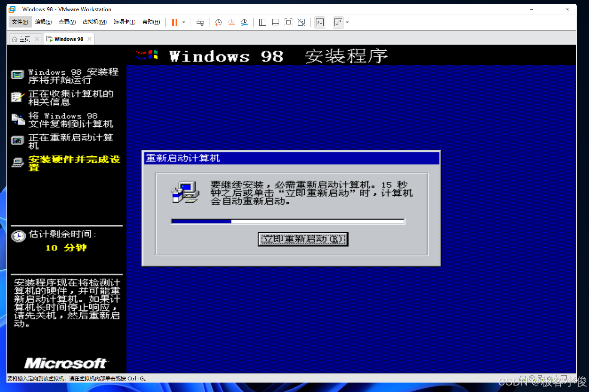Open the 帮助(H) menu
This screenshot has width=589, height=392.
coord(151,22)
